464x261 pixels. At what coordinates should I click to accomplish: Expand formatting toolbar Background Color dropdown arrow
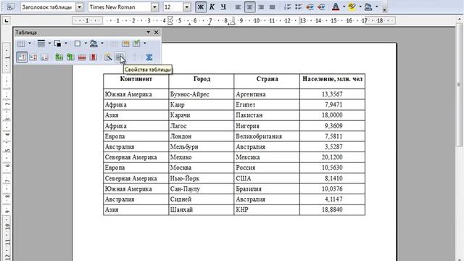coord(376,7)
